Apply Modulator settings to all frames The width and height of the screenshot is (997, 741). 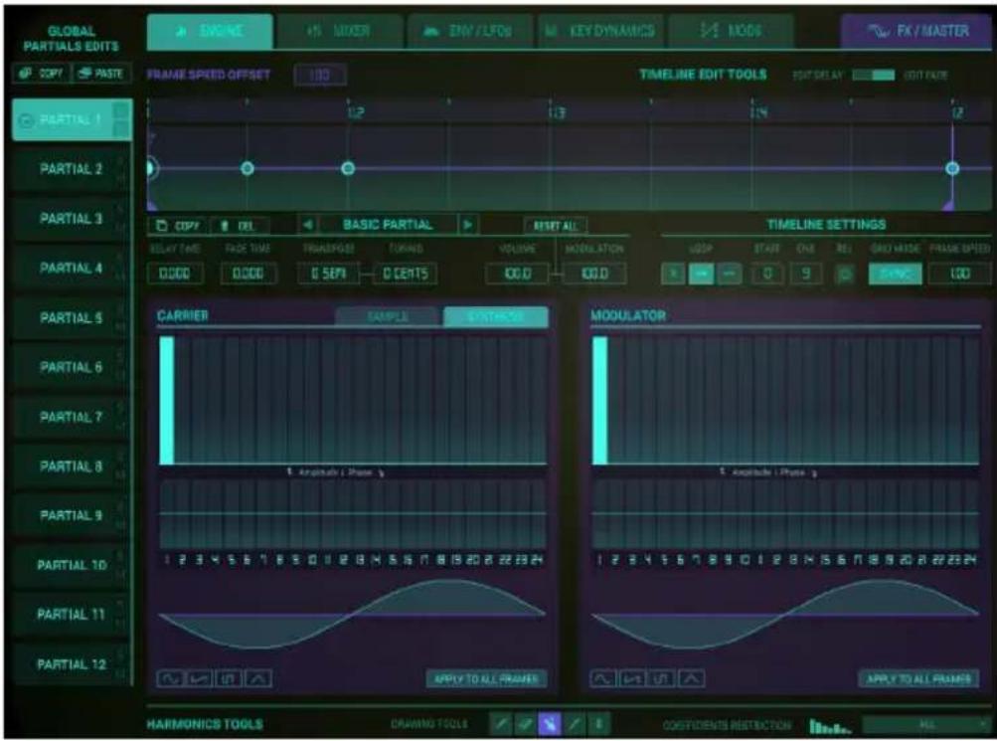pos(918,679)
